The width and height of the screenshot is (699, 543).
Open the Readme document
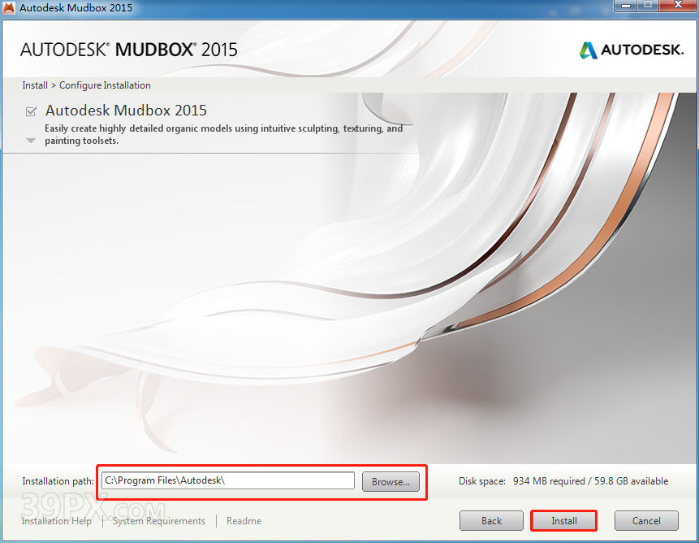click(x=244, y=521)
